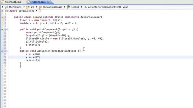Open theProjects breadcrumb item
The image size is (193, 108).
click(15, 7)
